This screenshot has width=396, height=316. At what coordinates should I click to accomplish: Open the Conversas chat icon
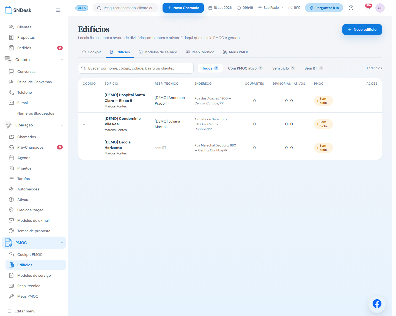coord(11,71)
